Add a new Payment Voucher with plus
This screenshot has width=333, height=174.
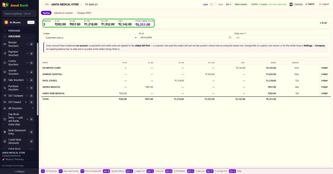[x=31, y=54]
